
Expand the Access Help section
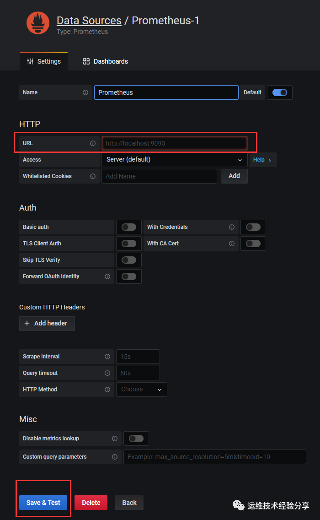click(262, 160)
